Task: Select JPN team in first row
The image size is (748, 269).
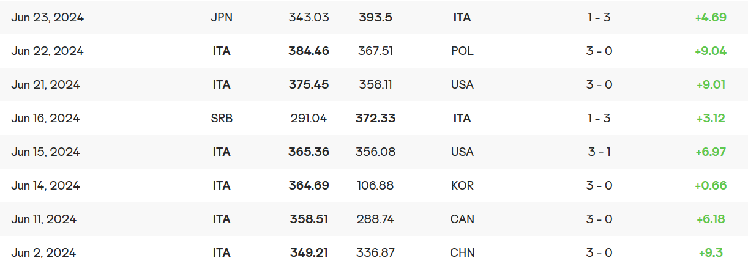Action: click(x=222, y=18)
